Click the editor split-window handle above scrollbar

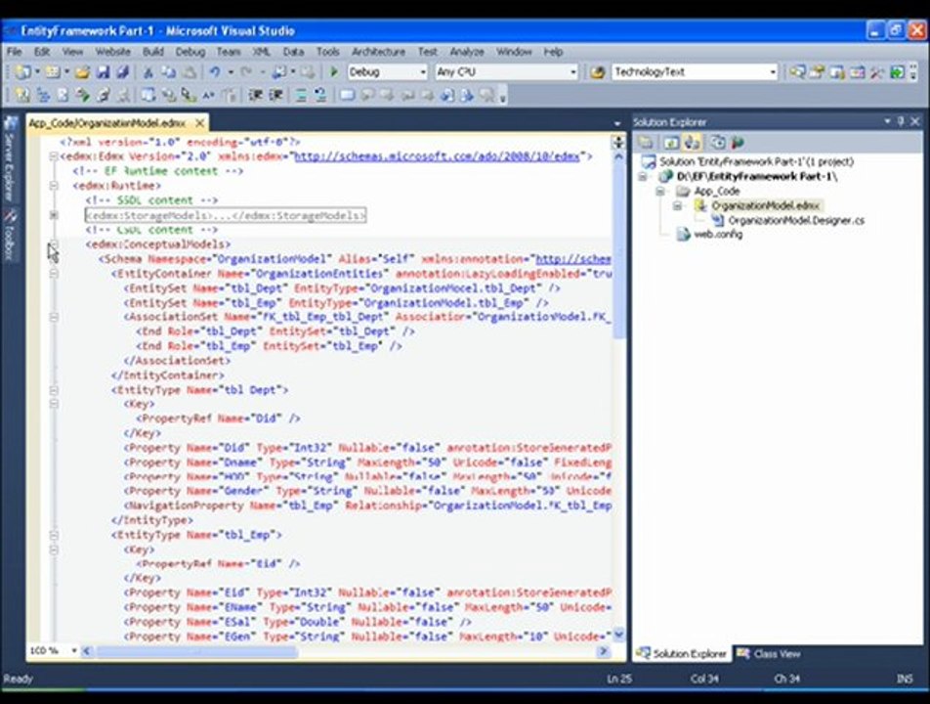pyautogui.click(x=618, y=143)
